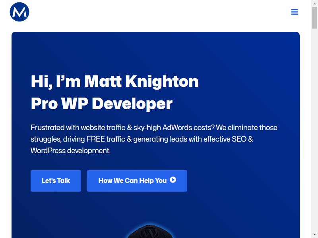Open the hamburger navigation menu
The height and width of the screenshot is (238, 318).
295,12
